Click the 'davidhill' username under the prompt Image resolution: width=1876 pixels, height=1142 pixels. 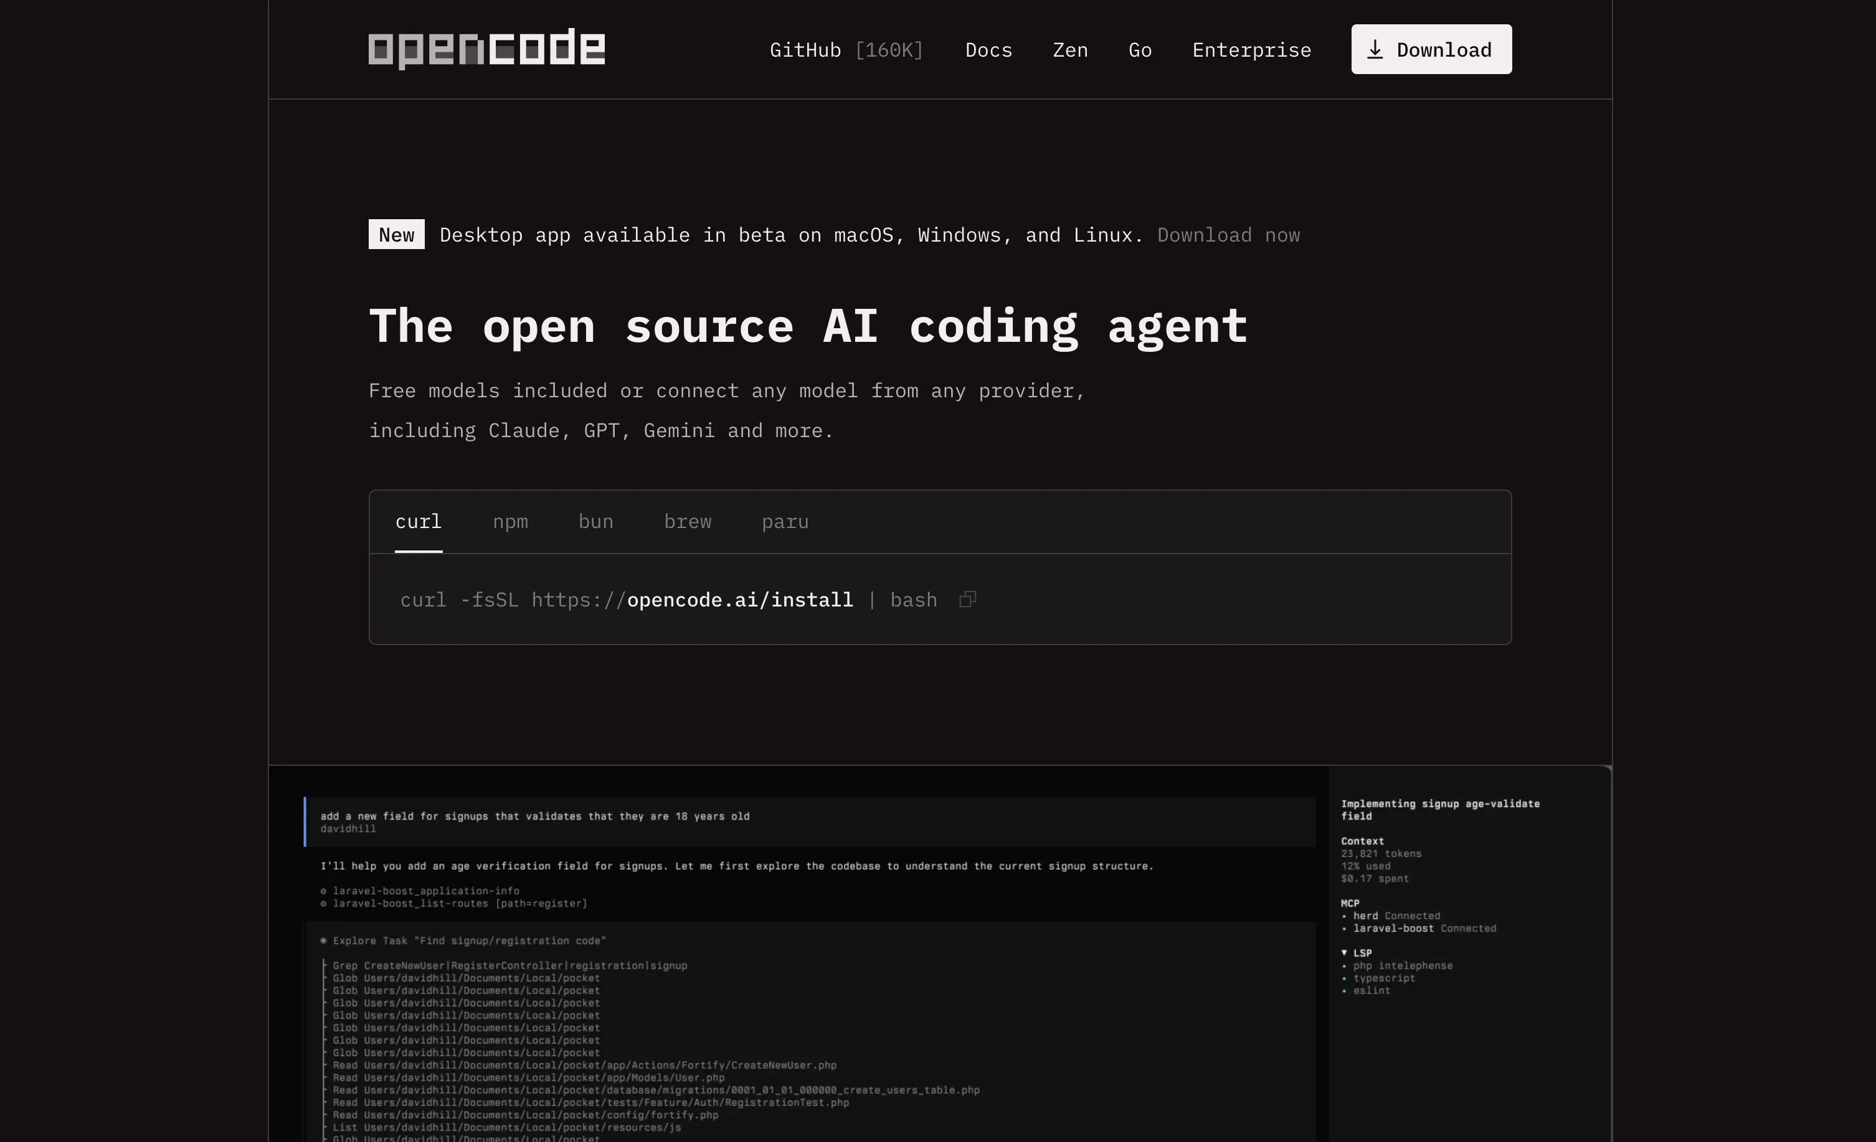pos(348,828)
